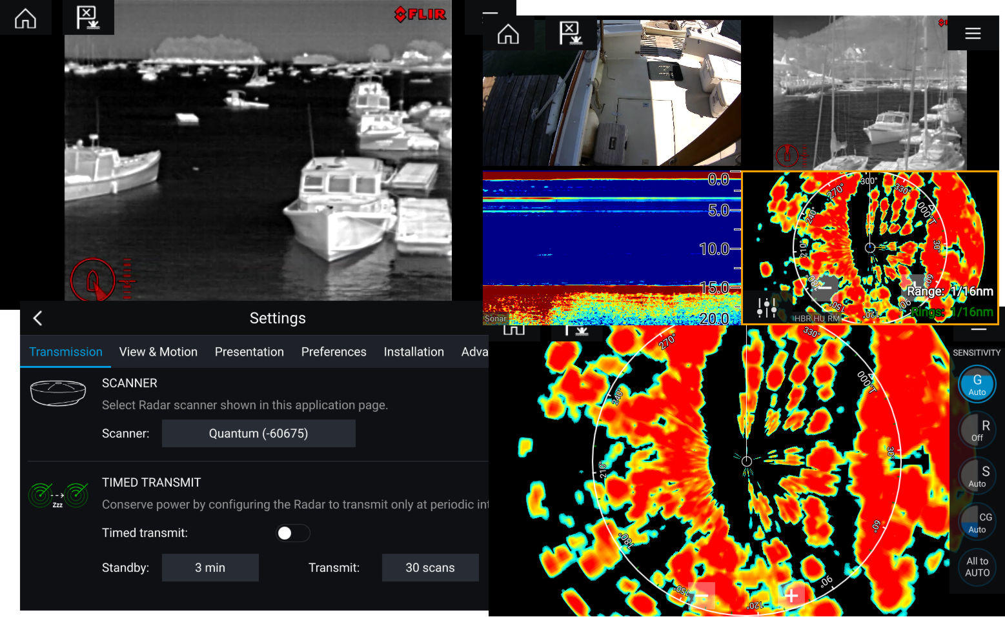Click the TIMED TRANSMIT section heading
This screenshot has width=1005, height=617.
click(152, 482)
